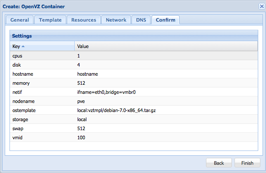Screen dimensions: 266x173
Task: Click Finish to create container
Action: pos(247,163)
